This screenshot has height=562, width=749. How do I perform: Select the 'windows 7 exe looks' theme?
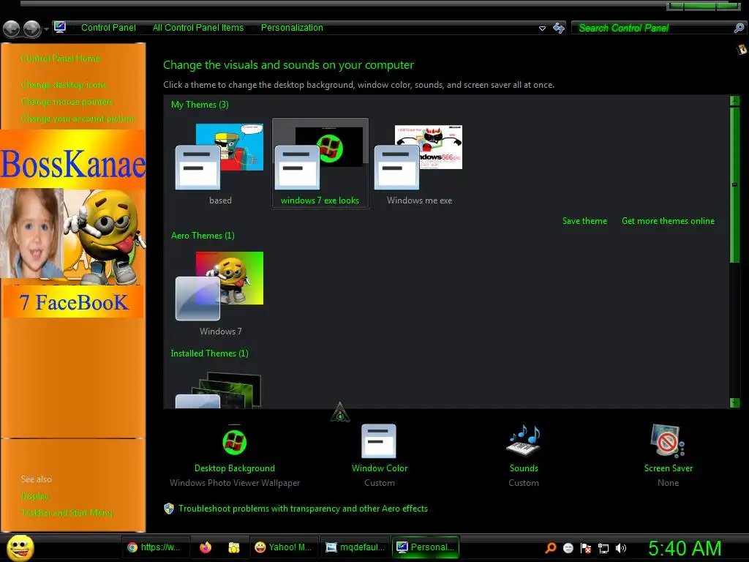pyautogui.click(x=320, y=162)
